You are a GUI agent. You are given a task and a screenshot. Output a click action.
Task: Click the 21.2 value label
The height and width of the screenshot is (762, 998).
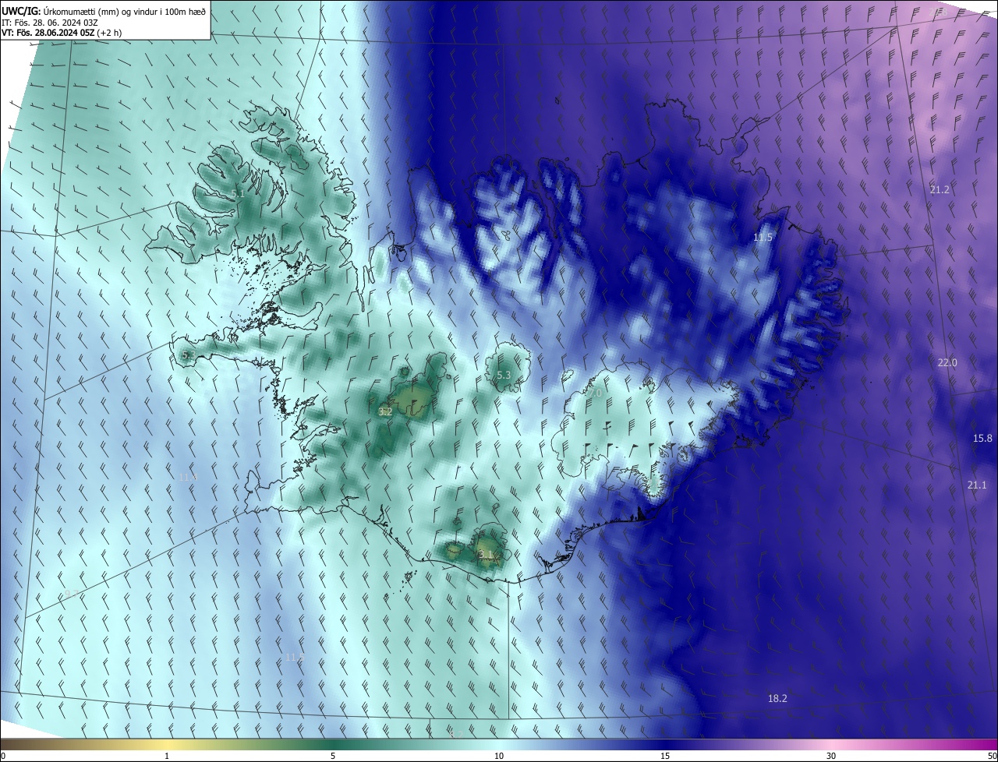click(x=940, y=190)
